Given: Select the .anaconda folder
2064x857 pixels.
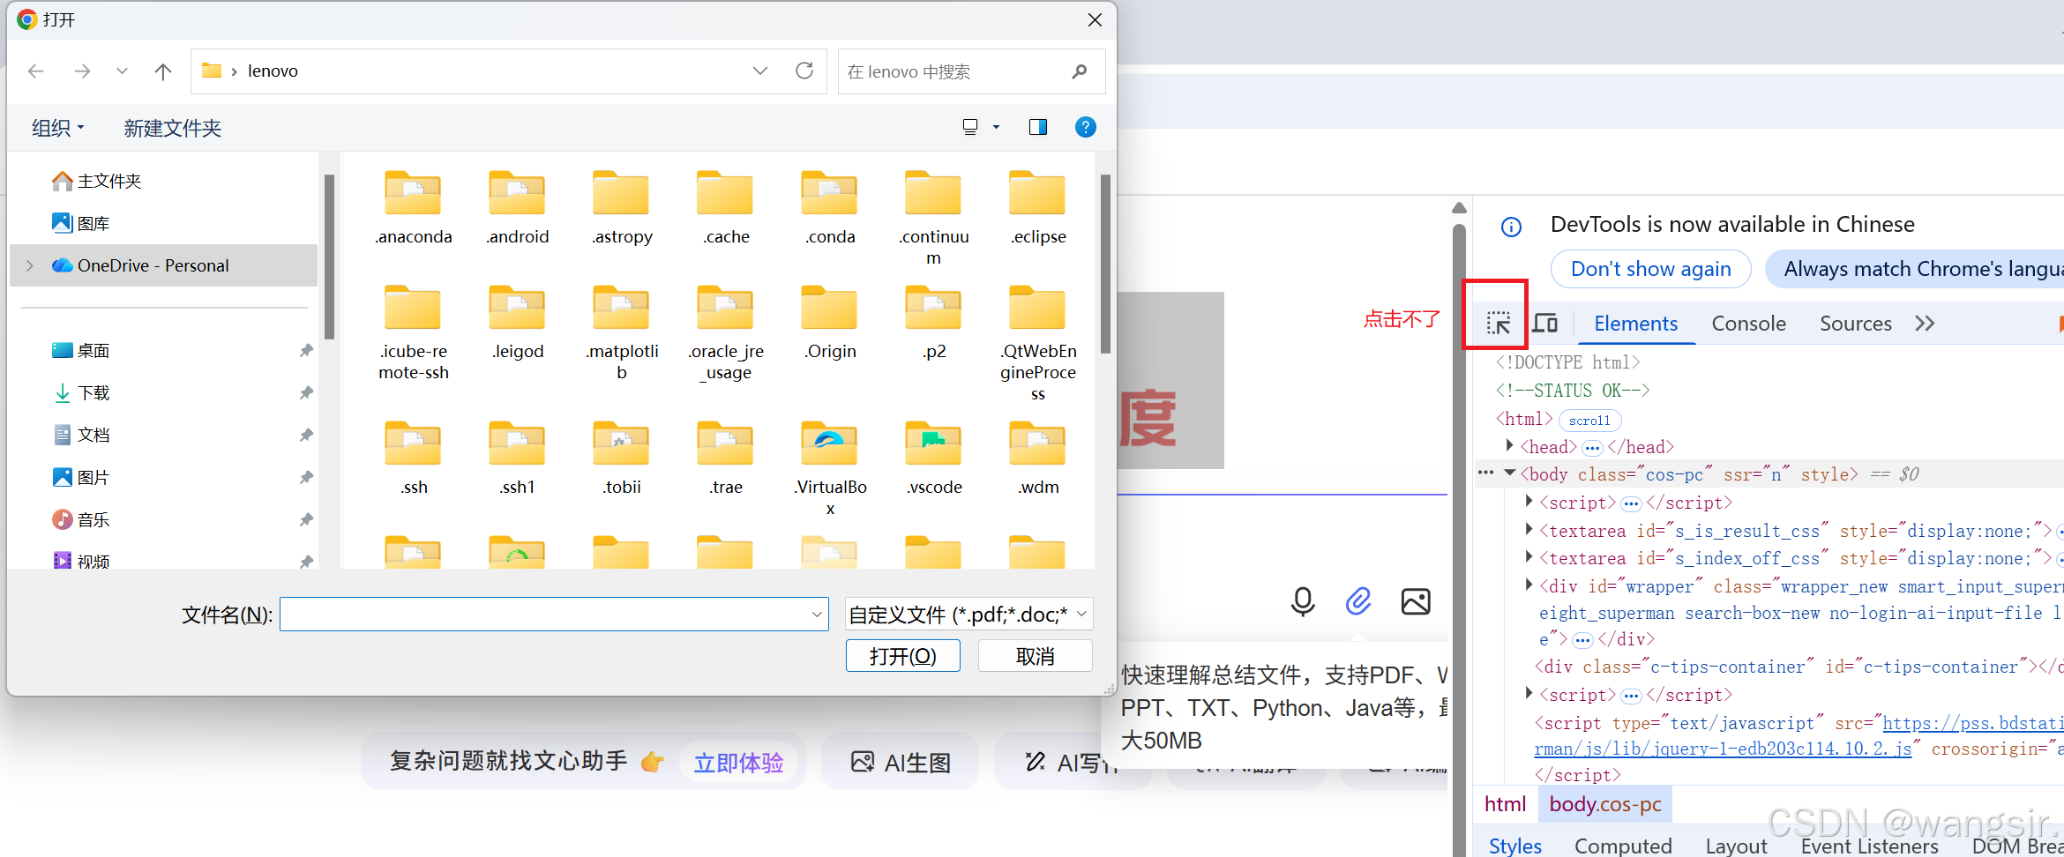Looking at the screenshot, I should coord(414,208).
